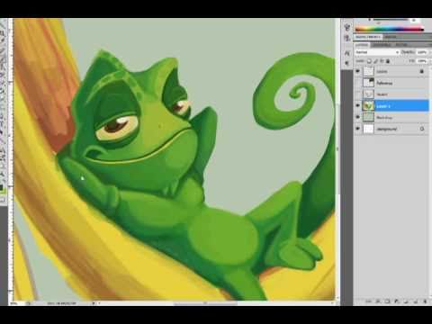Switch to the Paths tab

(400, 45)
